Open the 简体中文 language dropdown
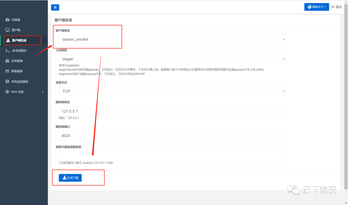The image size is (348, 205). pyautogui.click(x=316, y=7)
